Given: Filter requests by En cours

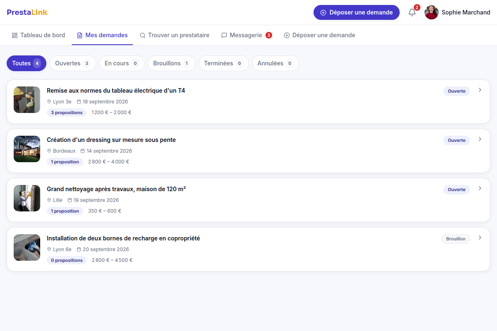Looking at the screenshot, I should 122,63.
